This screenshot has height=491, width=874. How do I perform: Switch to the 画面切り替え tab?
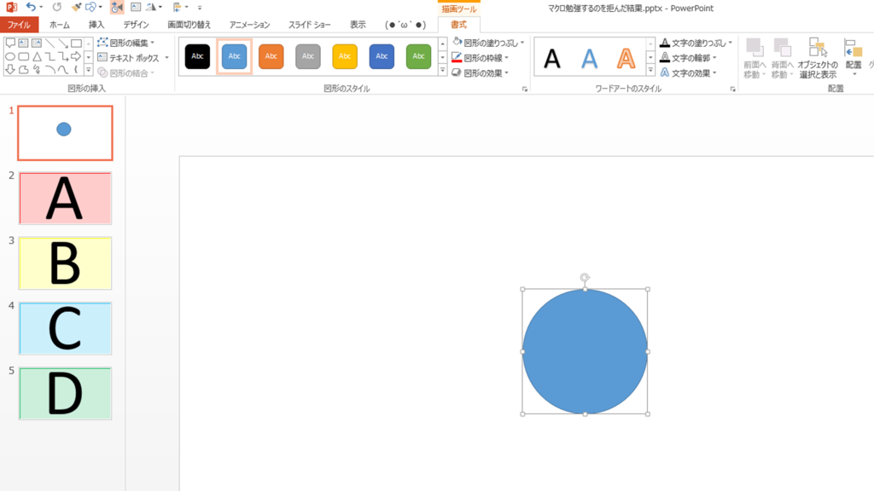click(x=189, y=25)
